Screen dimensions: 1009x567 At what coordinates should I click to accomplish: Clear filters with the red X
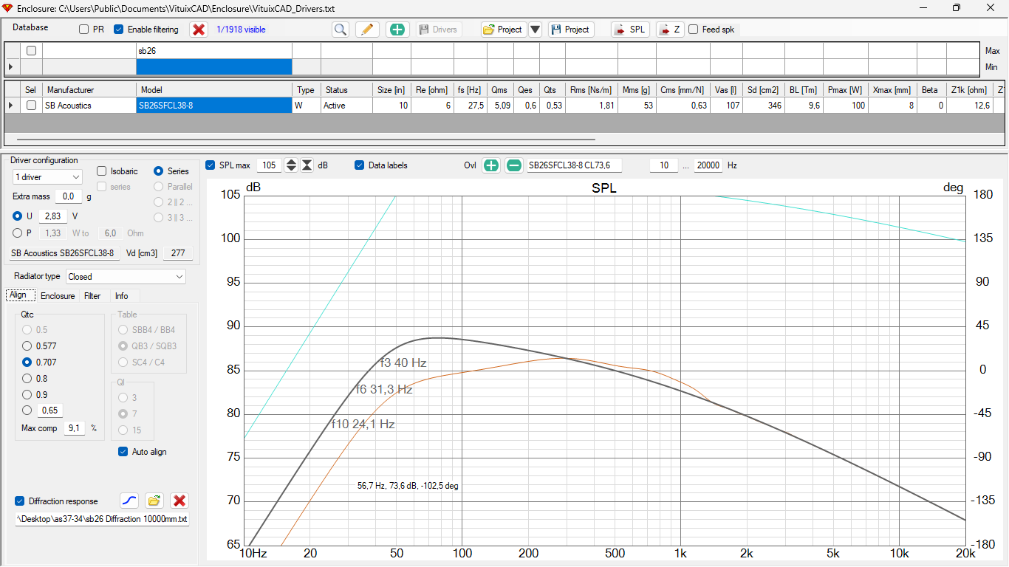199,30
